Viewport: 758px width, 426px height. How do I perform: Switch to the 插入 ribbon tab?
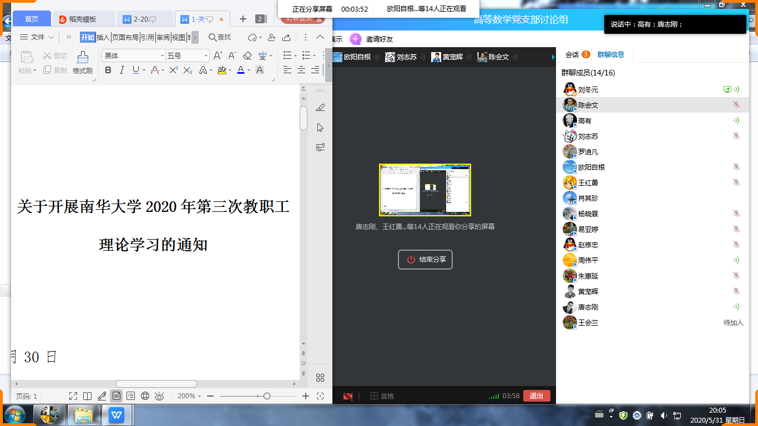(x=103, y=37)
